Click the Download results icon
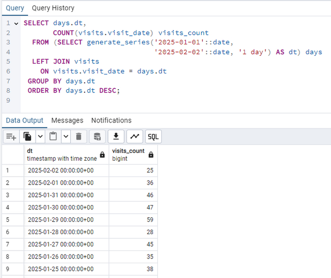The width and height of the screenshot is (331, 278). [116, 137]
